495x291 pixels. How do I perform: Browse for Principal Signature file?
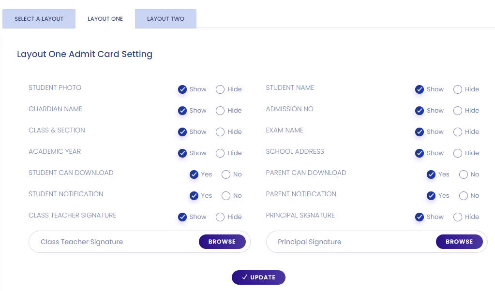click(459, 242)
